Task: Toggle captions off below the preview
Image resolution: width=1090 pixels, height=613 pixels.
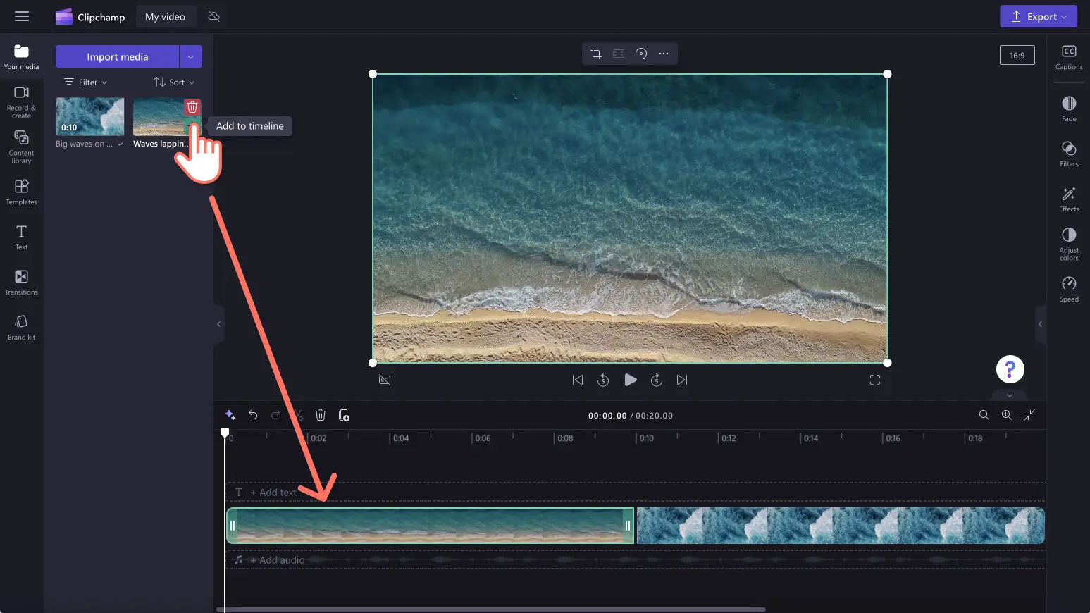Action: [x=385, y=380]
